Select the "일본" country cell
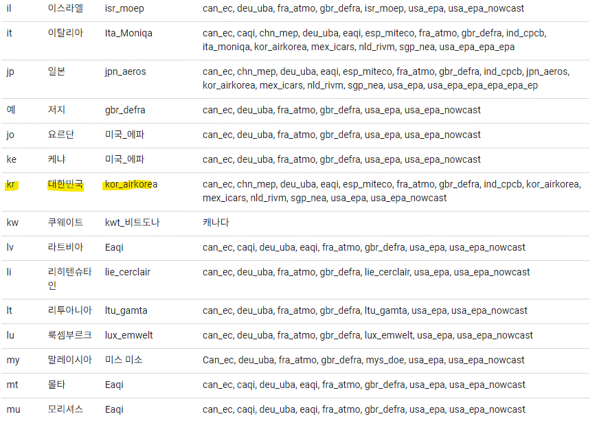This screenshot has width=599, height=421. 56,71
